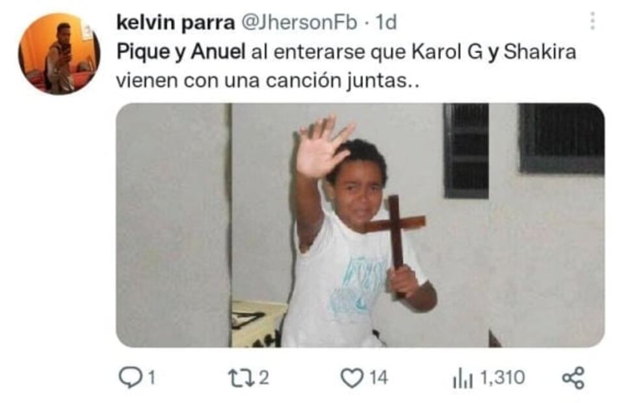Click the boy's raised hand in the photo
The width and height of the screenshot is (623, 403).
(x=323, y=147)
